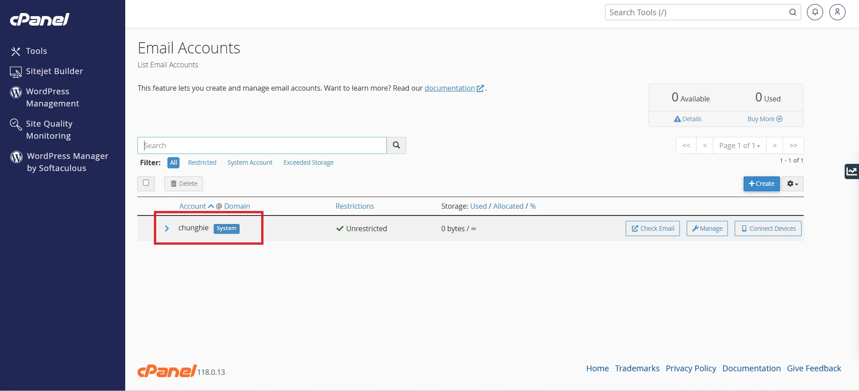Open the gear settings dropdown
The width and height of the screenshot is (859, 391).
point(792,184)
